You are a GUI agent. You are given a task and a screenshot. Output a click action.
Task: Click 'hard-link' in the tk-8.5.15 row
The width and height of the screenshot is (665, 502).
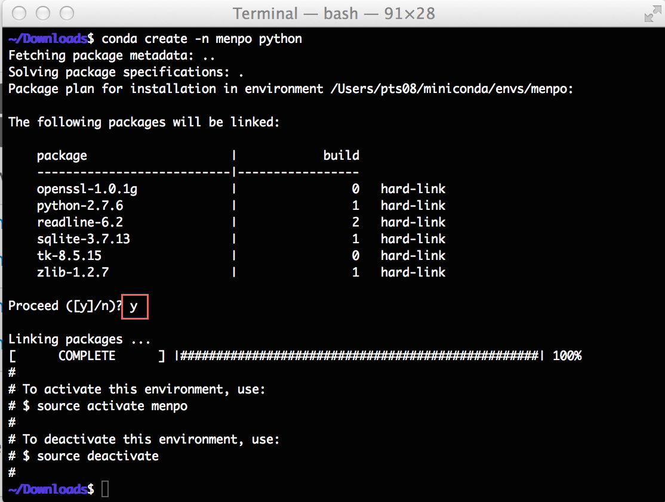[413, 255]
